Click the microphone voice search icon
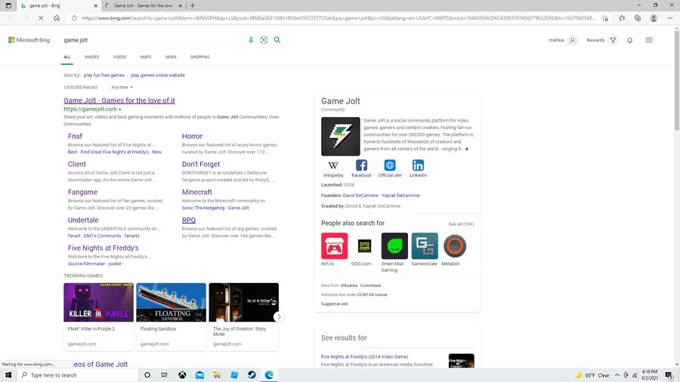 click(251, 40)
